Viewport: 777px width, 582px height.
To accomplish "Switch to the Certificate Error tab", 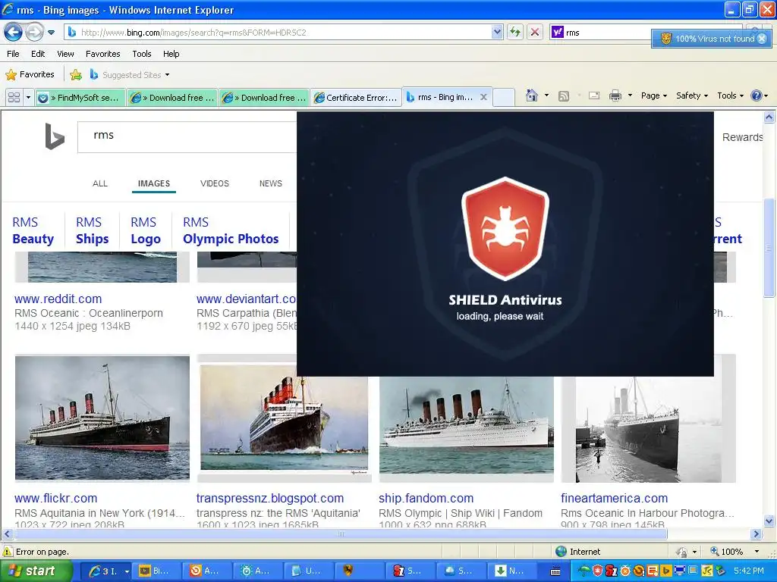I will tap(357, 98).
